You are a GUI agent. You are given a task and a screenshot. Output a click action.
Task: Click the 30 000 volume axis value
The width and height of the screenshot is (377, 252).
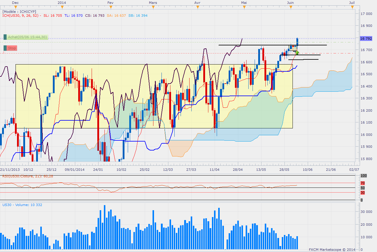click(x=366, y=211)
